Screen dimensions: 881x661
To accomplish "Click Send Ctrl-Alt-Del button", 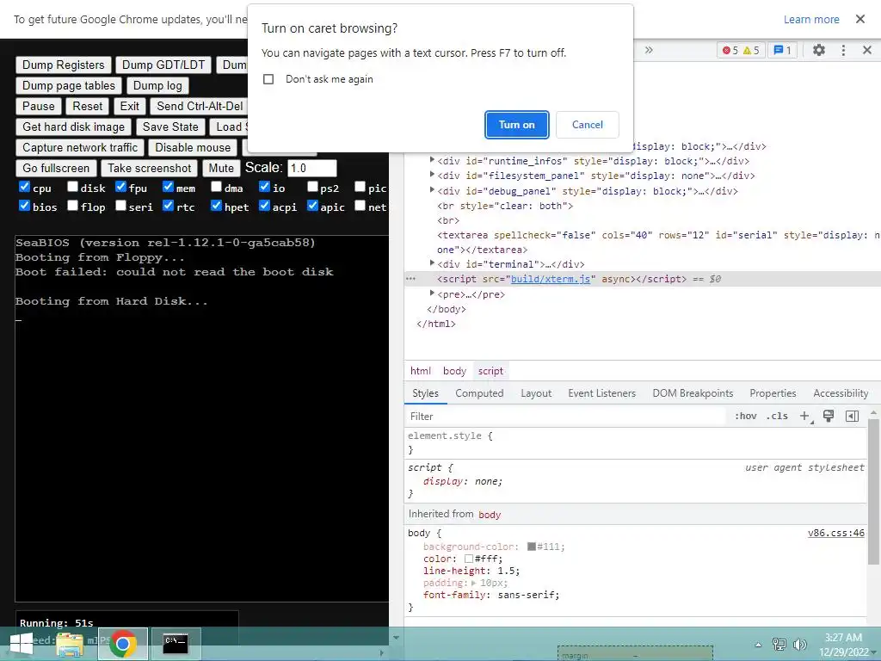I will point(200,106).
